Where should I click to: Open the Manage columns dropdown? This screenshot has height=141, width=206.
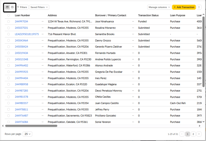[x=159, y=7]
